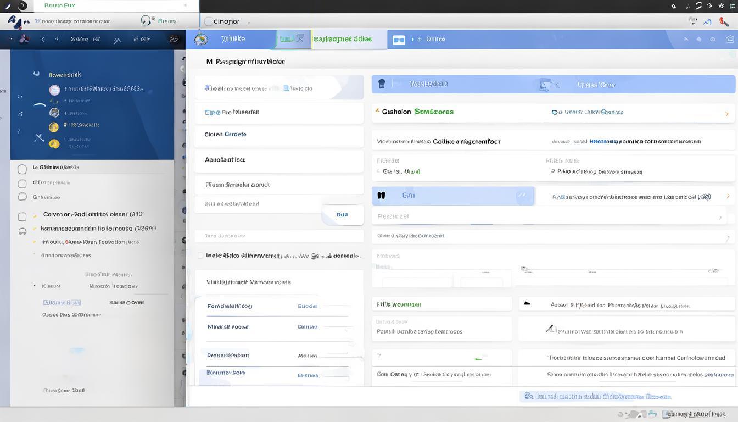Select the Cloren Carote list entry

pos(225,134)
